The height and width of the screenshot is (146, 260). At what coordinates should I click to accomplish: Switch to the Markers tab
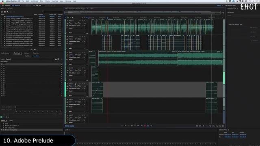click(26, 53)
